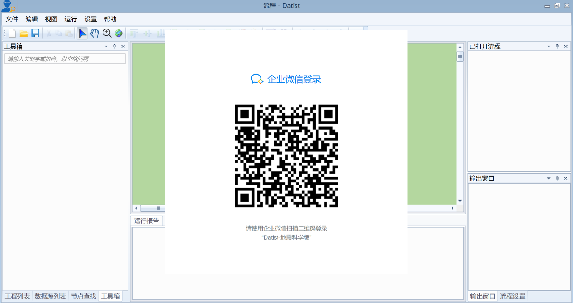Close the 输出窗口 panel

coord(566,178)
